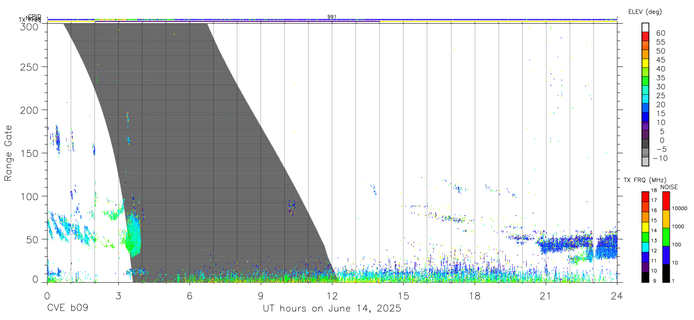Click the '50' tick on the Range Gate axis

[x=33, y=239]
